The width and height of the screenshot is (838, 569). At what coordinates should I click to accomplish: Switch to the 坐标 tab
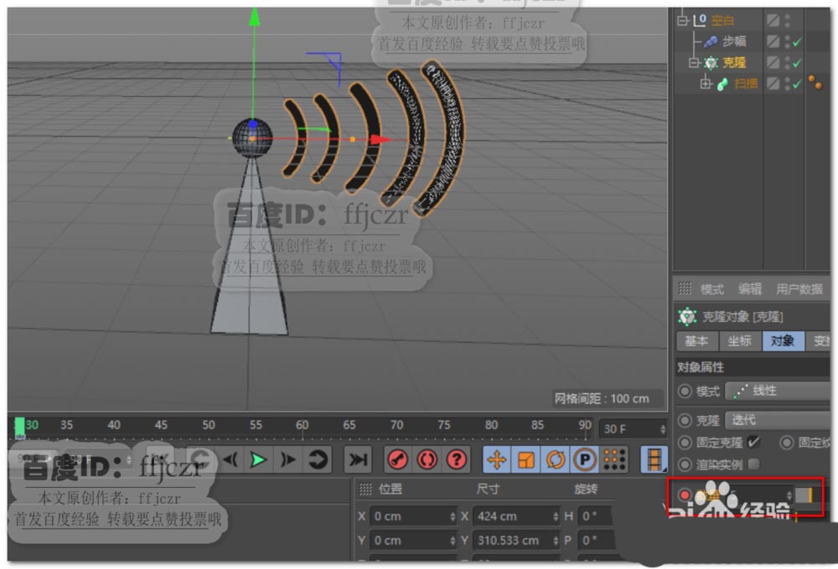(739, 341)
